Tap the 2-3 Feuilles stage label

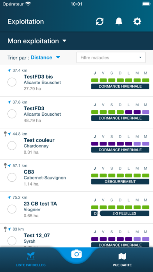tap(125, 213)
